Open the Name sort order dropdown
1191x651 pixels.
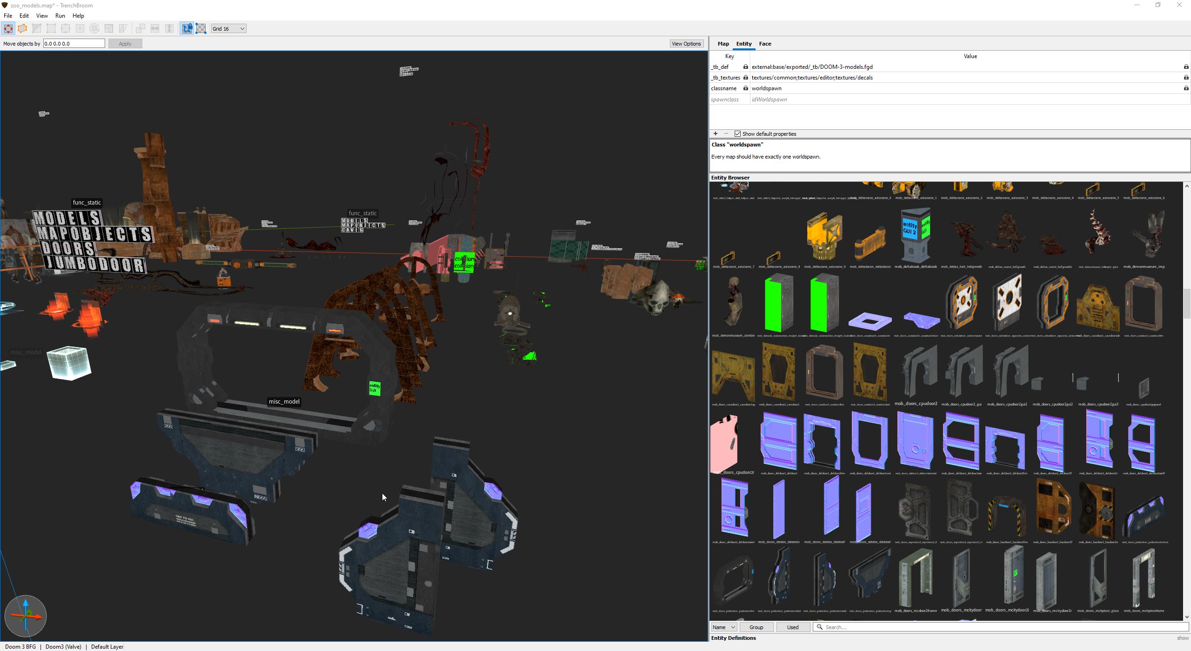click(x=723, y=627)
